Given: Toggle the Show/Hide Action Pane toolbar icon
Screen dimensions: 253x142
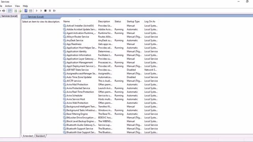Looking at the screenshot, I should pos(30,11).
